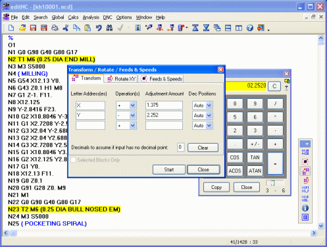The height and width of the screenshot is (247, 327).
Task: Click the rotate XY icon in side palette
Action: point(305,180)
